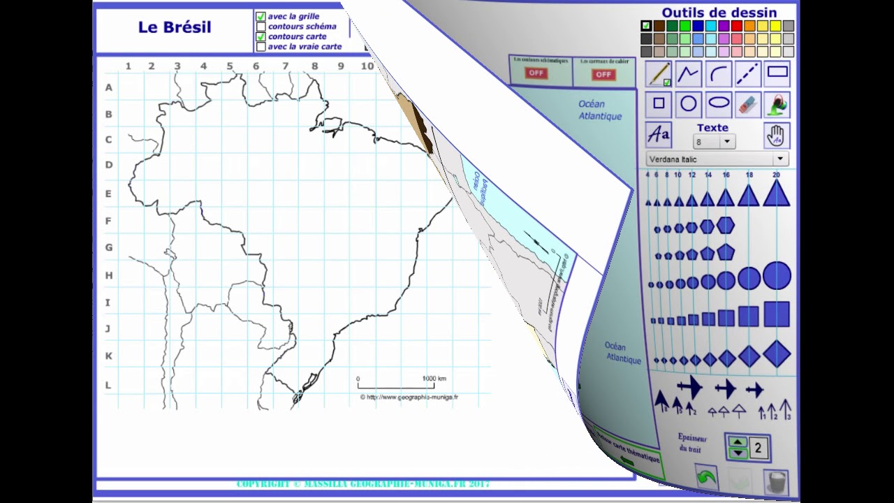
Task: Click lower 'Océan Atlantique' label
Action: pyautogui.click(x=623, y=353)
